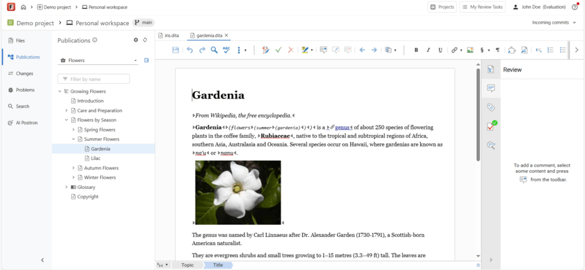
Task: Expand the Autumn Flowers tree node
Action: point(73,168)
